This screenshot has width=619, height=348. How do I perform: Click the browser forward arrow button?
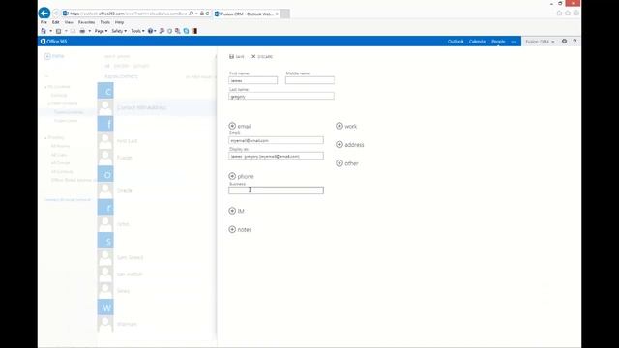point(56,14)
